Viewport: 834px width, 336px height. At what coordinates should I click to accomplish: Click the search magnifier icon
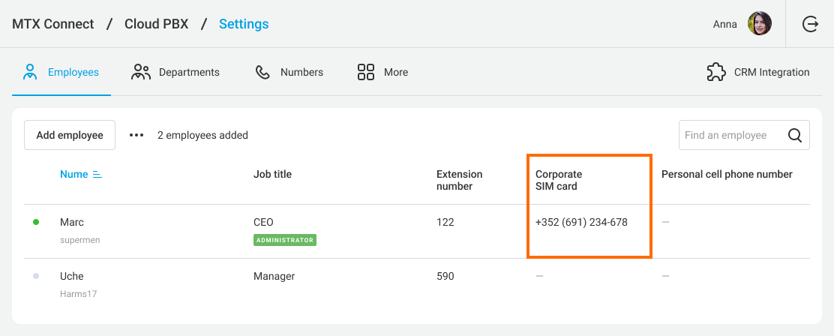[x=795, y=135]
